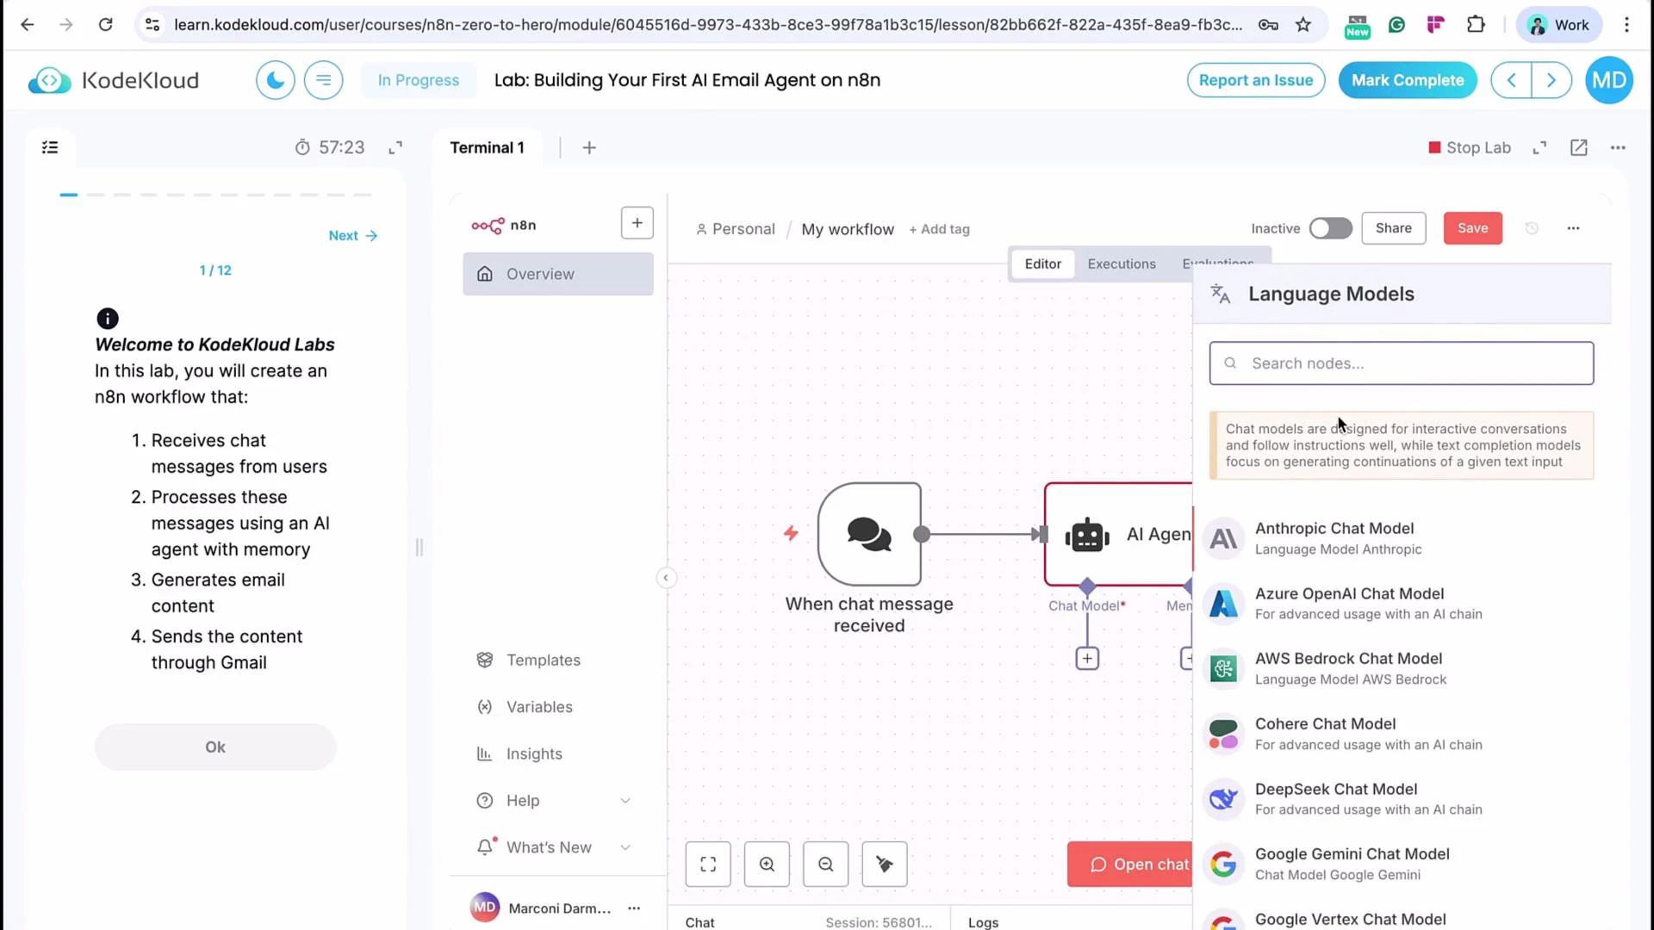Click the workflow history icon

tap(1532, 228)
